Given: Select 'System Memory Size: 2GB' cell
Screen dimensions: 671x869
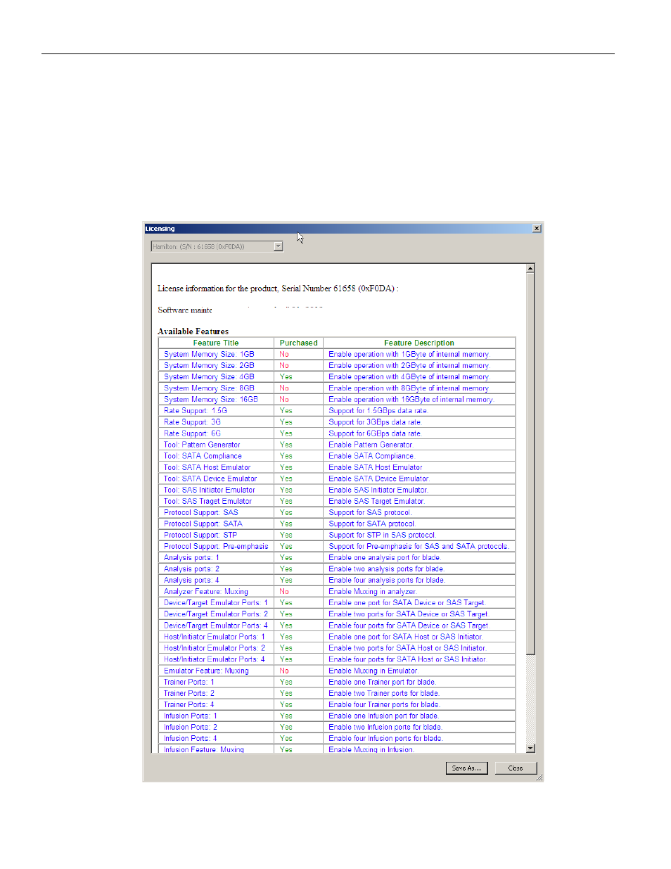Looking at the screenshot, I should 216,365.
